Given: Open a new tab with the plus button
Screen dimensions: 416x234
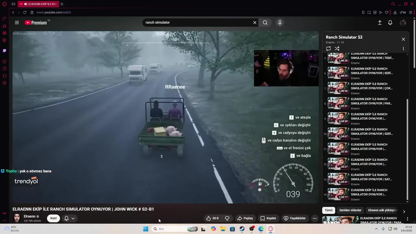Looking at the screenshot, I should [62, 4].
